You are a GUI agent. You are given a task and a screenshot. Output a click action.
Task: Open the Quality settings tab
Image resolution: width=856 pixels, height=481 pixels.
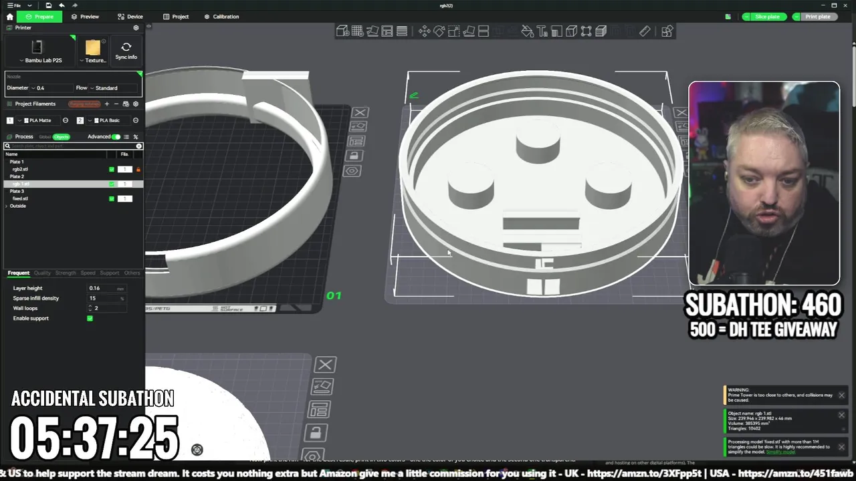point(42,273)
